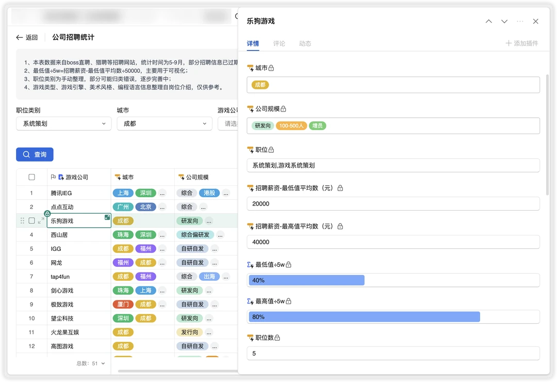Click the flag icon in the 游戏公司 column header

tap(53, 177)
